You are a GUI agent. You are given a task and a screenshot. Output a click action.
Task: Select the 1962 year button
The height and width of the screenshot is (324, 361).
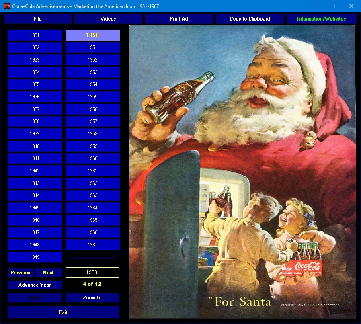point(92,183)
